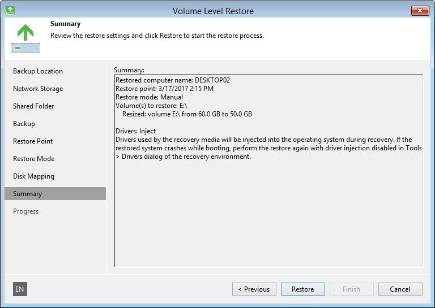Click the green title bar app icon
435x308 pixels.
(x=10, y=11)
